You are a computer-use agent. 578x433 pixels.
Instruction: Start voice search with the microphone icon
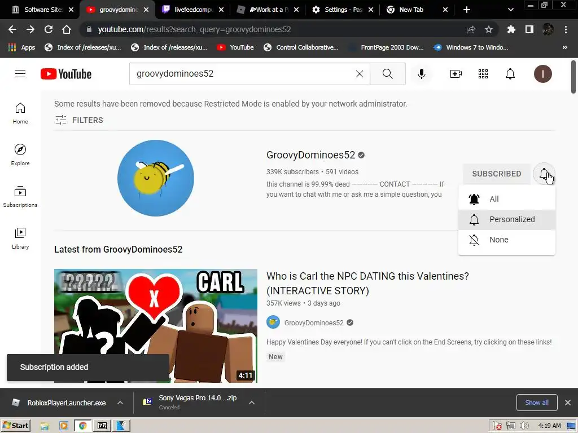click(421, 74)
